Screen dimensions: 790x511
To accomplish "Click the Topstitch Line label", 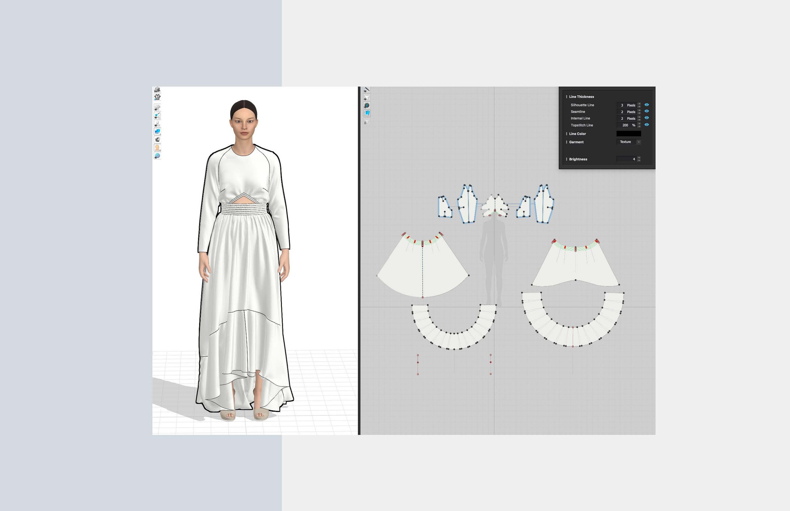I will [581, 125].
